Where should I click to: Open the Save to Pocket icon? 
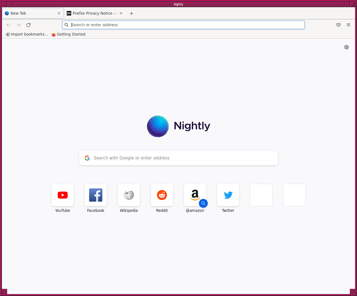(x=339, y=25)
